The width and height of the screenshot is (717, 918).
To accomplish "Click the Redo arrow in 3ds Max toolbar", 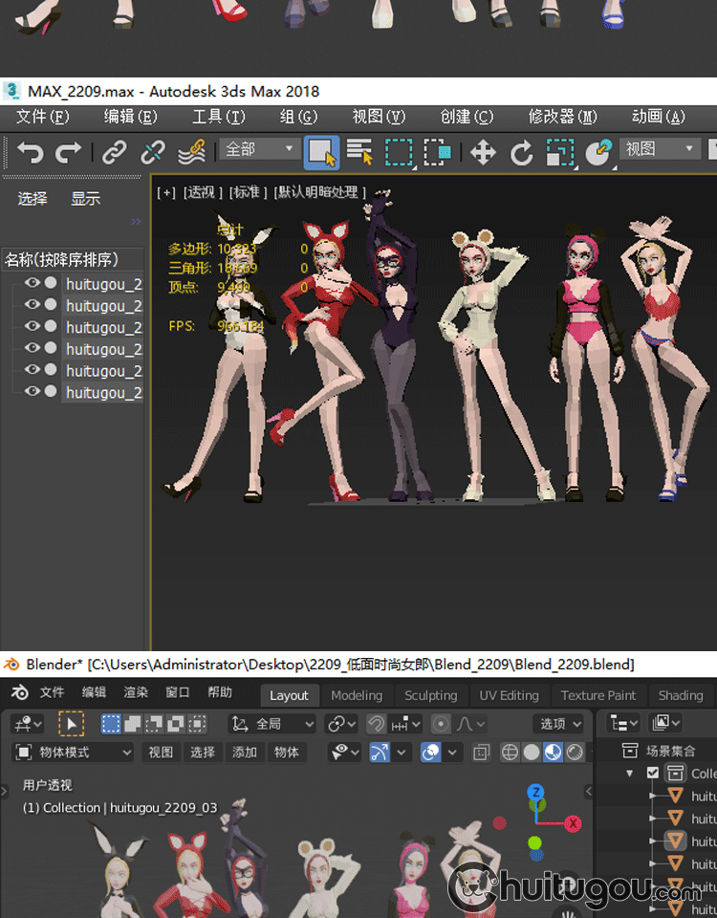I will [69, 152].
